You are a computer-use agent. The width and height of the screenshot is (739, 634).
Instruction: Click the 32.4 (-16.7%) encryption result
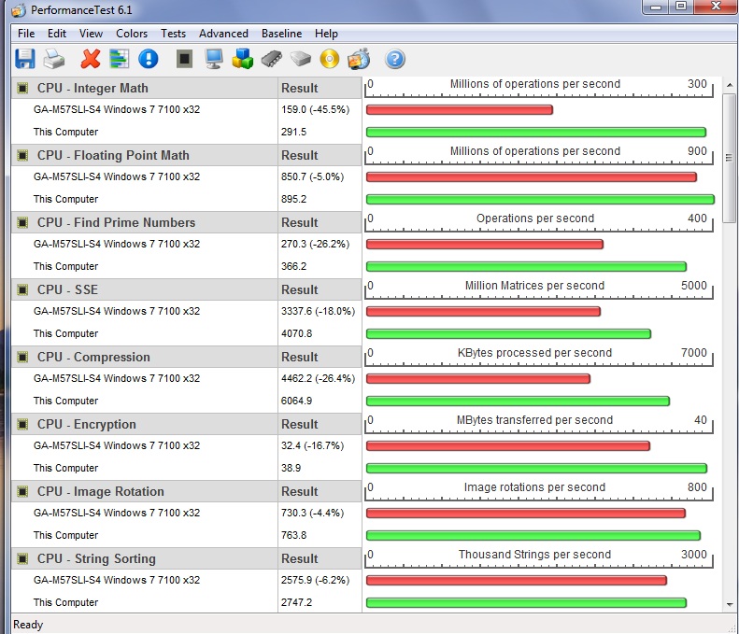(x=312, y=445)
